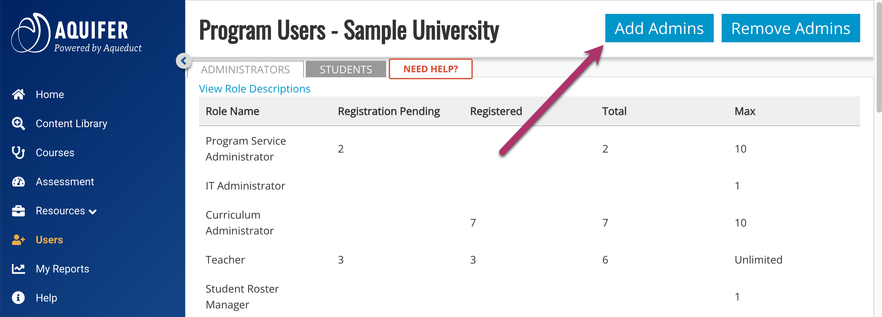Open My Reports chart icon

coord(19,269)
